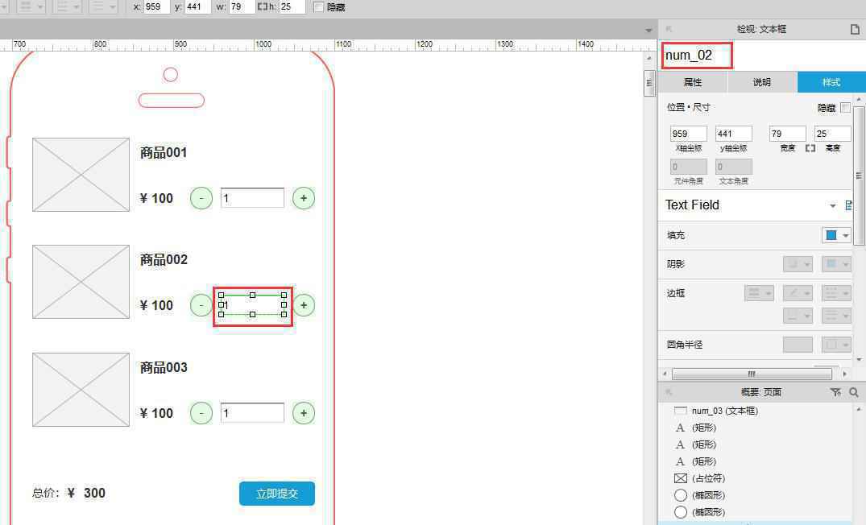Open the border visibility dropdown in second 边框 row
This screenshot has width=866, height=525.
(798, 316)
